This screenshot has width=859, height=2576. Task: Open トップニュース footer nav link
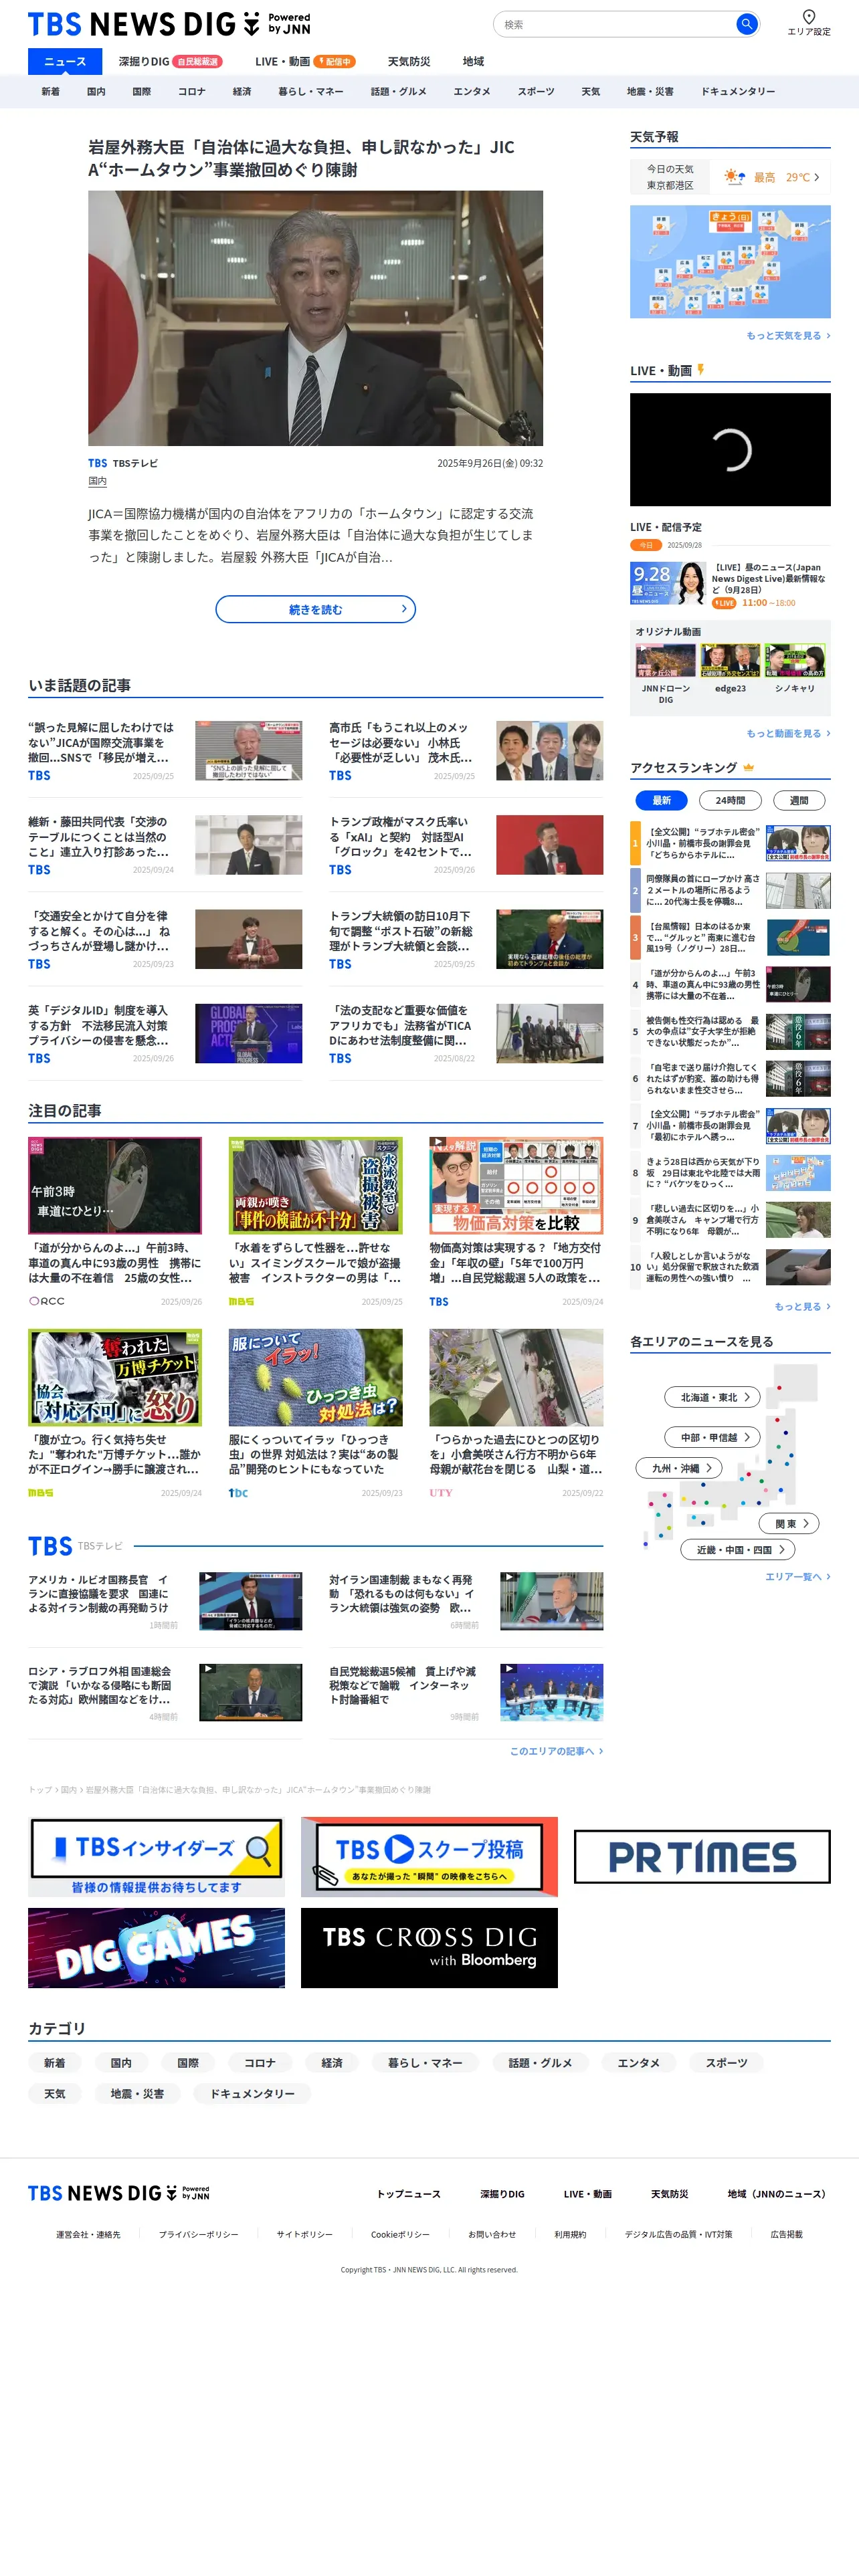408,2194
